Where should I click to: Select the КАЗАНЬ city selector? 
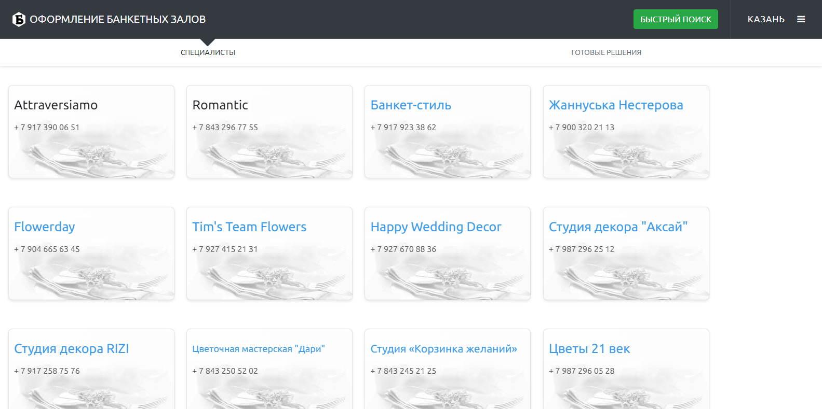pyautogui.click(x=766, y=19)
